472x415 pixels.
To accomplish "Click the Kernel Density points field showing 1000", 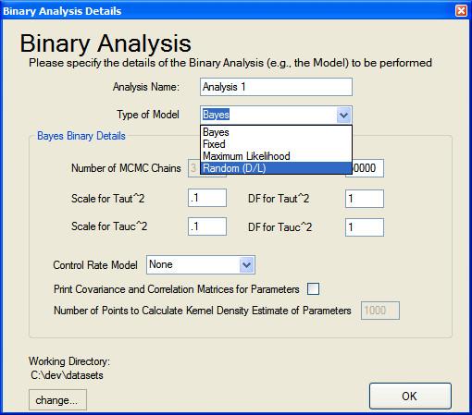I will [x=380, y=311].
